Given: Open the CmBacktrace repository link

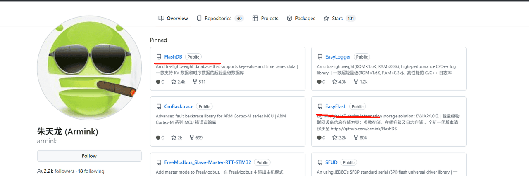Looking at the screenshot, I should [x=179, y=106].
